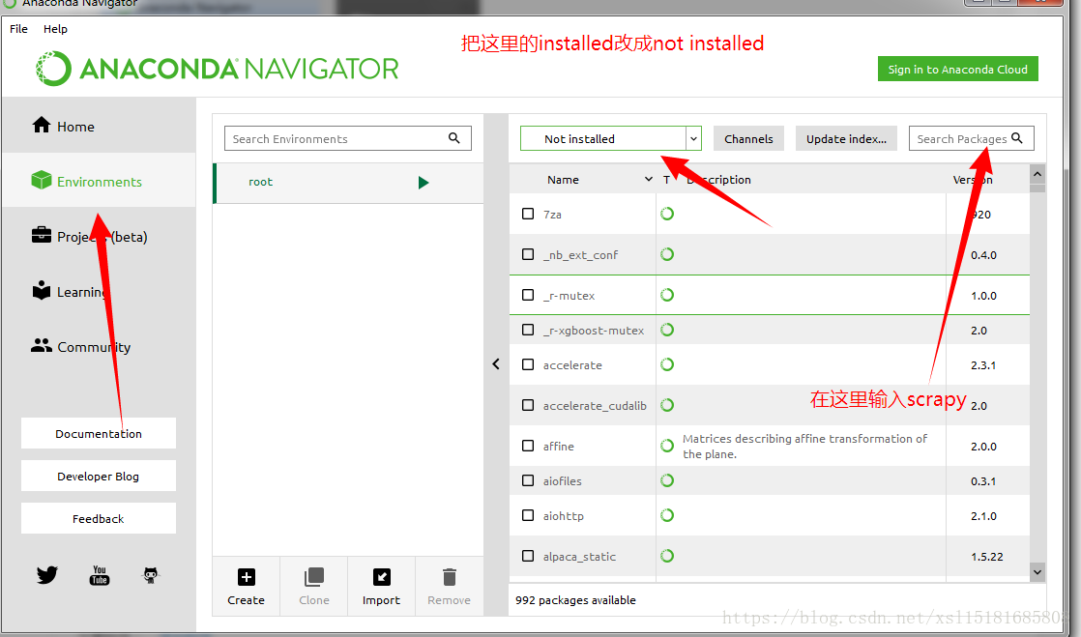Check the alpaca_static package checkbox
Screen dimensions: 1081x637
tap(528, 556)
